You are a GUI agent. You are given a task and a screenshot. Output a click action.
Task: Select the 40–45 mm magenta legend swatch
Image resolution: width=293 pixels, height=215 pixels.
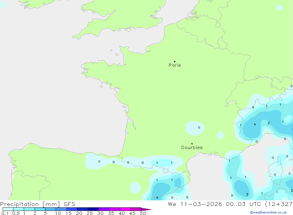click(x=125, y=209)
